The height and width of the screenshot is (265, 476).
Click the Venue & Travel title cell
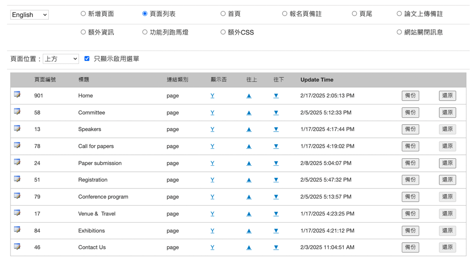(x=97, y=214)
